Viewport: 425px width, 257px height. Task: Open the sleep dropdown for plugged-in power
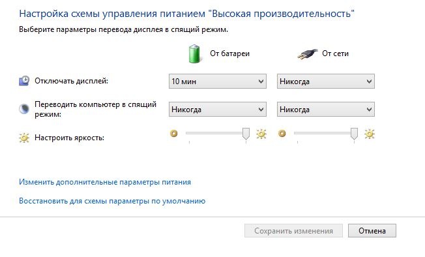pos(326,109)
